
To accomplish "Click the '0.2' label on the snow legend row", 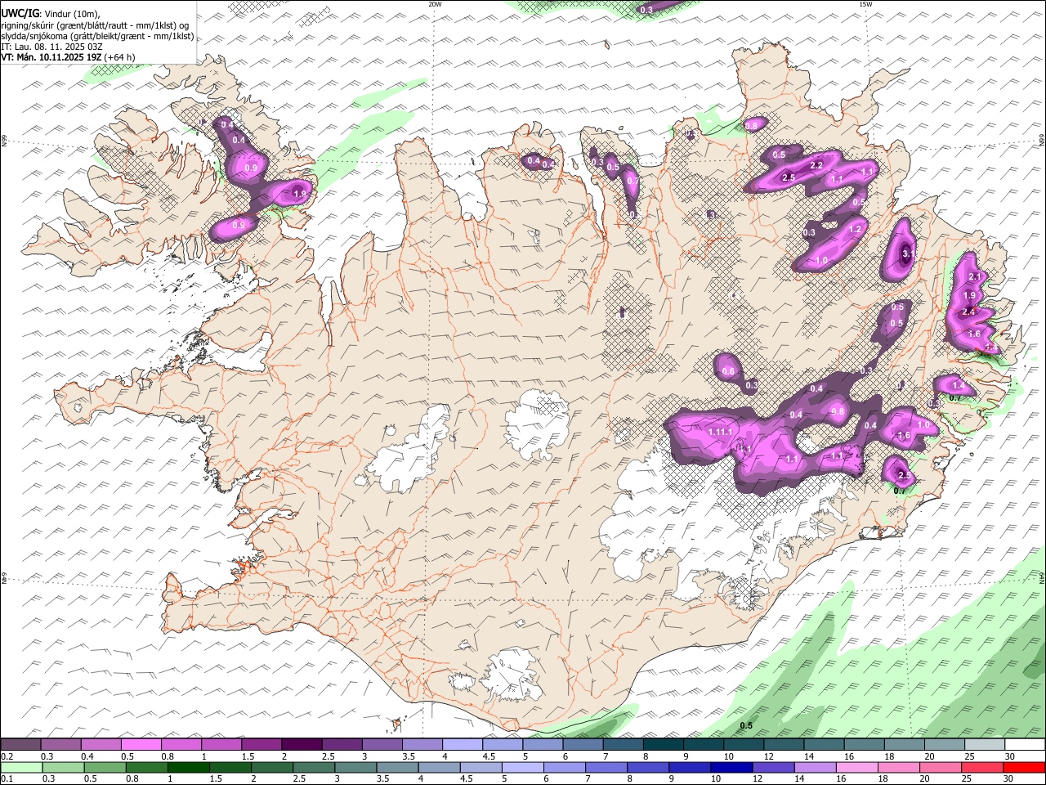I will [x=7, y=756].
